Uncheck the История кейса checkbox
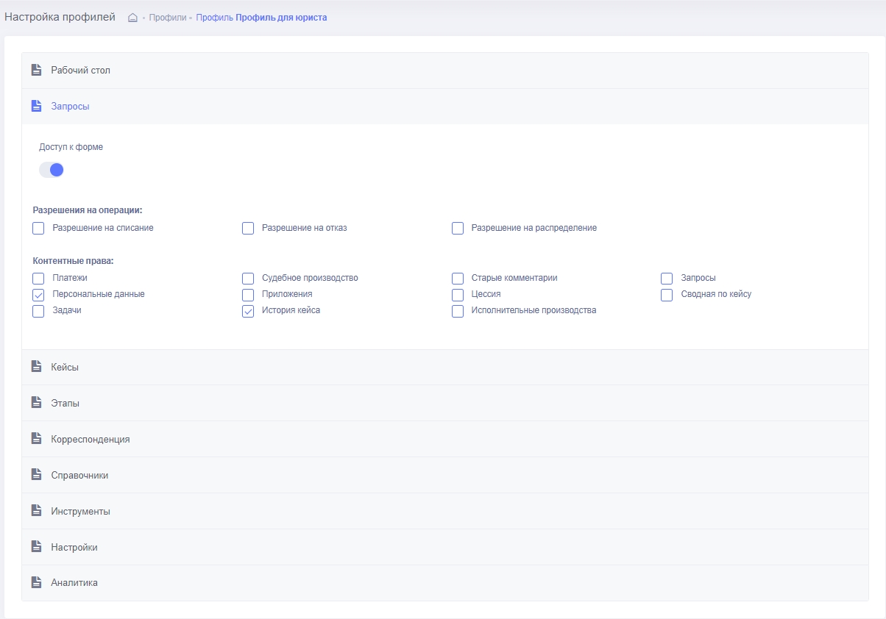Image resolution: width=886 pixels, height=619 pixels. [x=248, y=311]
